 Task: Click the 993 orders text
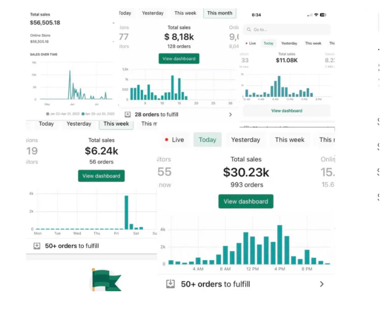[x=247, y=185]
